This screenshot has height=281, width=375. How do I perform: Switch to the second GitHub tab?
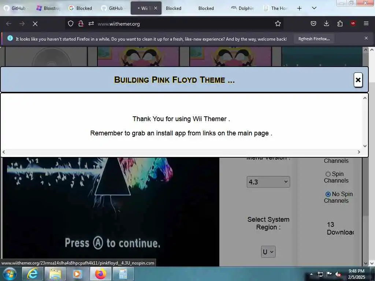(x=113, y=8)
